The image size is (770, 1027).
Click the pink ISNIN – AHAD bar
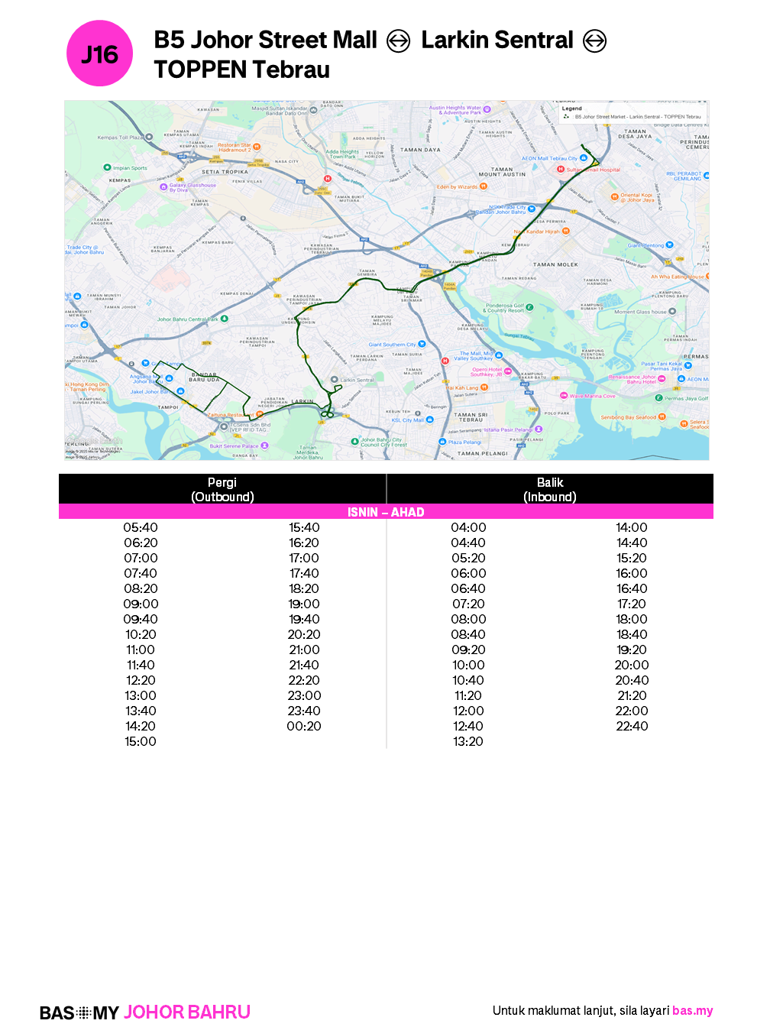[x=386, y=512]
